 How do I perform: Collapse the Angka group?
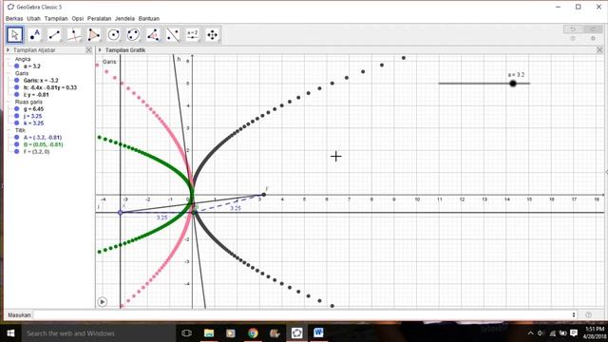click(9, 59)
